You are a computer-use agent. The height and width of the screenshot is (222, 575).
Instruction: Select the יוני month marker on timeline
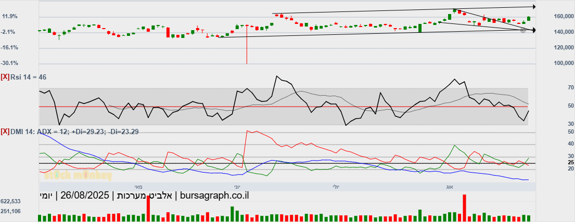(x=237, y=187)
